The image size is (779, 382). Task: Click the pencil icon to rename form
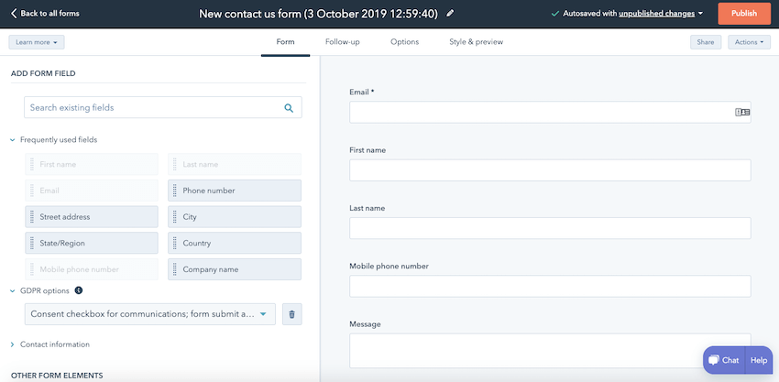click(450, 14)
